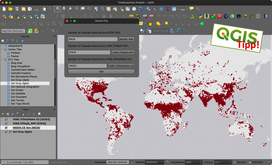Click the Temporal Controller clock icon

[x=134, y=9]
